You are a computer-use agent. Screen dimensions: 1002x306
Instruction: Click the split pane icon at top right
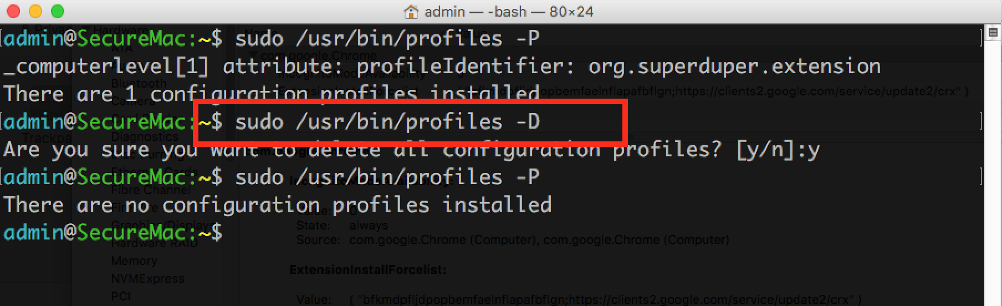[x=992, y=31]
